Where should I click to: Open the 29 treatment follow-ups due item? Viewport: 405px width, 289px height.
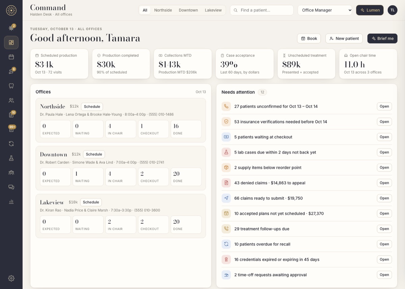384,229
